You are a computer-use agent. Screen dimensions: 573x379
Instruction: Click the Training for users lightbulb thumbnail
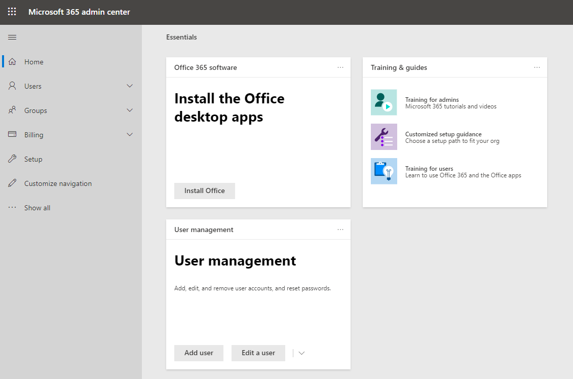(384, 171)
